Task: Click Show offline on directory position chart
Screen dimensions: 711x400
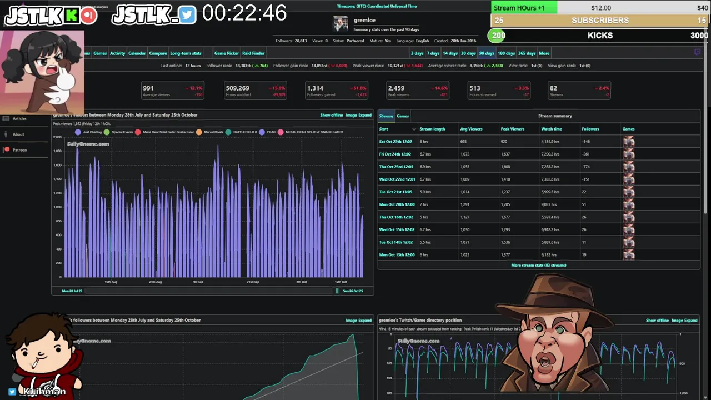Action: pos(657,320)
